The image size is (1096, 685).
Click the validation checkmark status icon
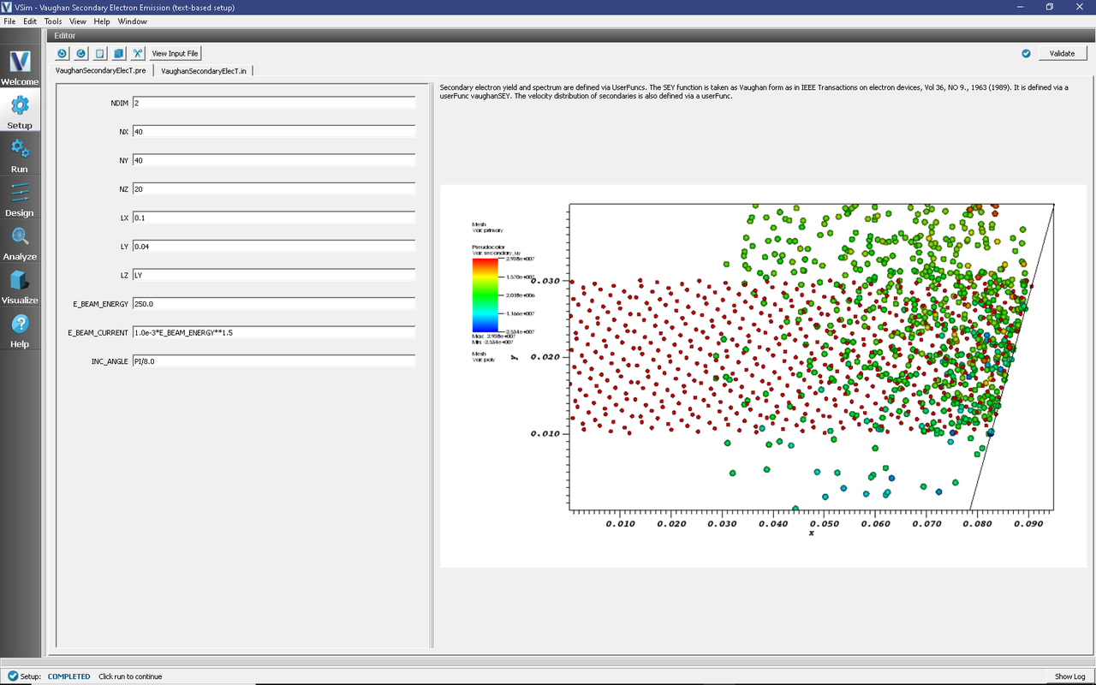[x=1026, y=53]
